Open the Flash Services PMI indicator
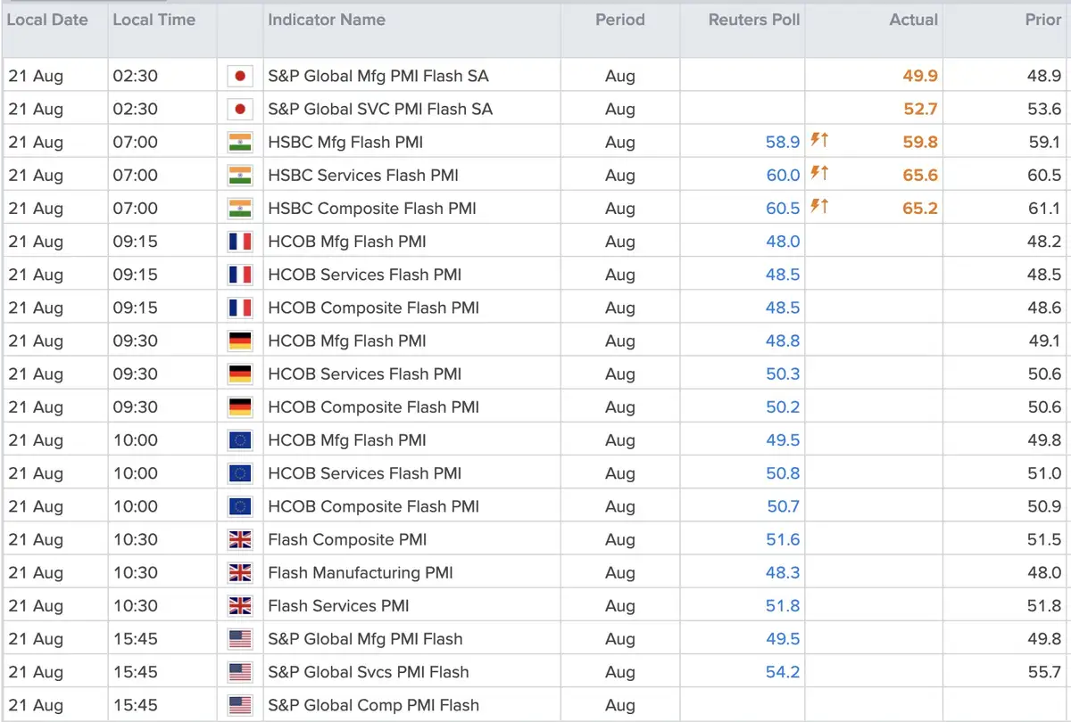Screen dimensions: 1071x722 338,605
